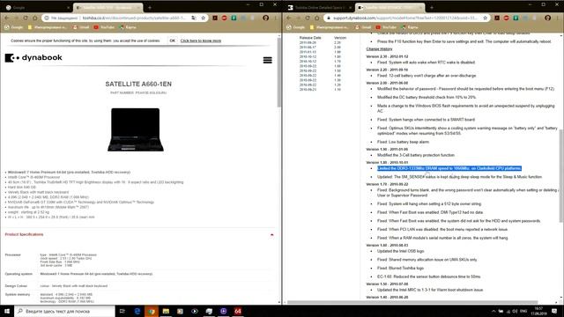The width and height of the screenshot is (564, 317).
Task: Open the imported bookmarks folder in the left browser
Action: (x=48, y=27)
